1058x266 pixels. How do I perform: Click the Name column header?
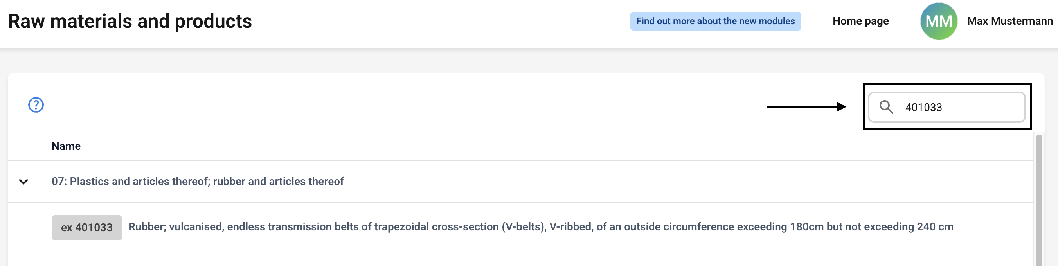pyautogui.click(x=66, y=146)
